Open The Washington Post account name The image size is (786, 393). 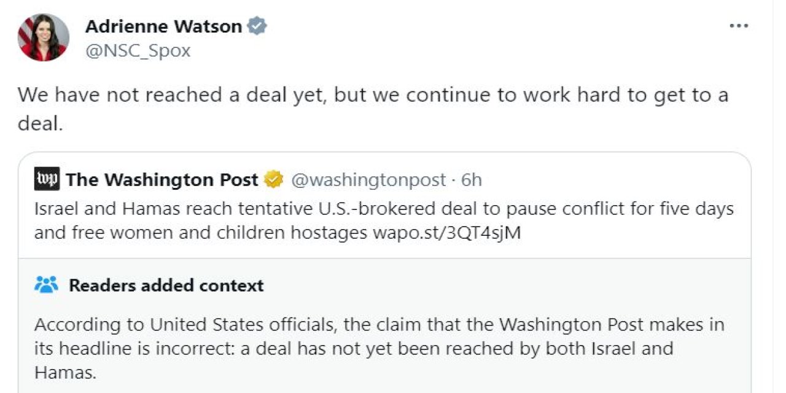tap(162, 180)
